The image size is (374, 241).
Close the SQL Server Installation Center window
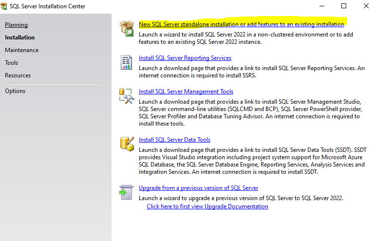[366, 6]
